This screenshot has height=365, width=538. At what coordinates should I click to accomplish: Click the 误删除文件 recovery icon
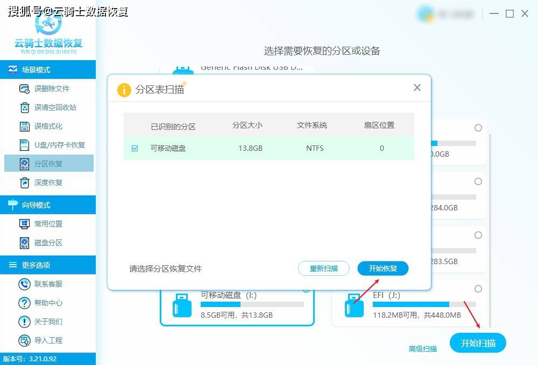click(x=24, y=89)
